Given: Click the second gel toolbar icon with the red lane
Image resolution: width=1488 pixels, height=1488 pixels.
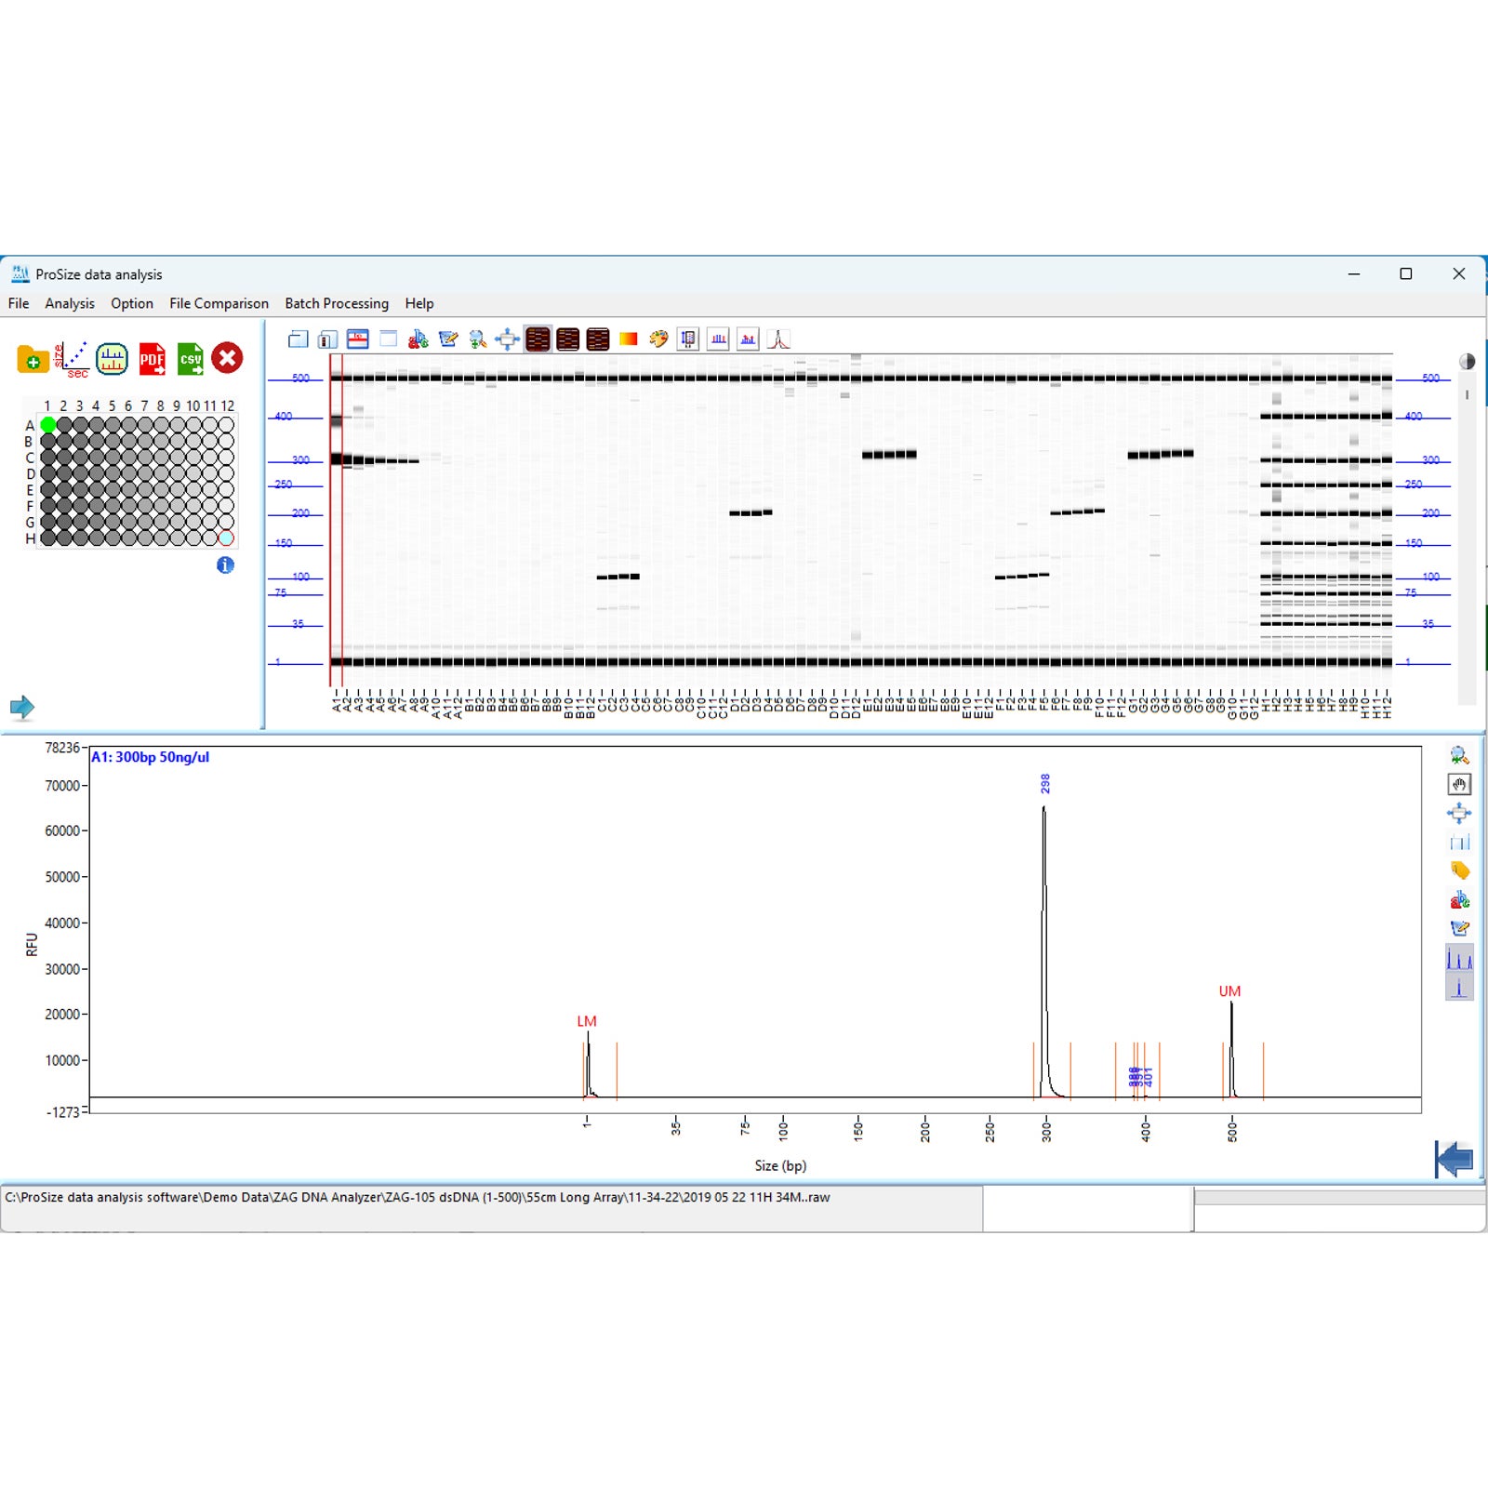Looking at the screenshot, I should coord(327,339).
